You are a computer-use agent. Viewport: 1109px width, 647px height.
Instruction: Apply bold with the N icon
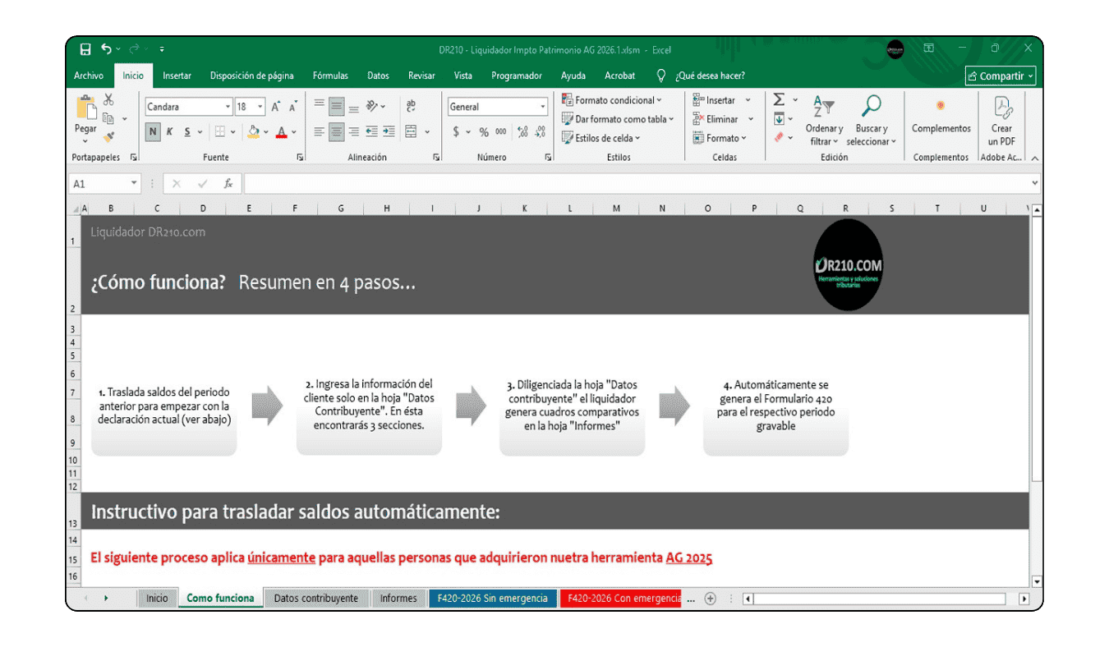point(154,131)
